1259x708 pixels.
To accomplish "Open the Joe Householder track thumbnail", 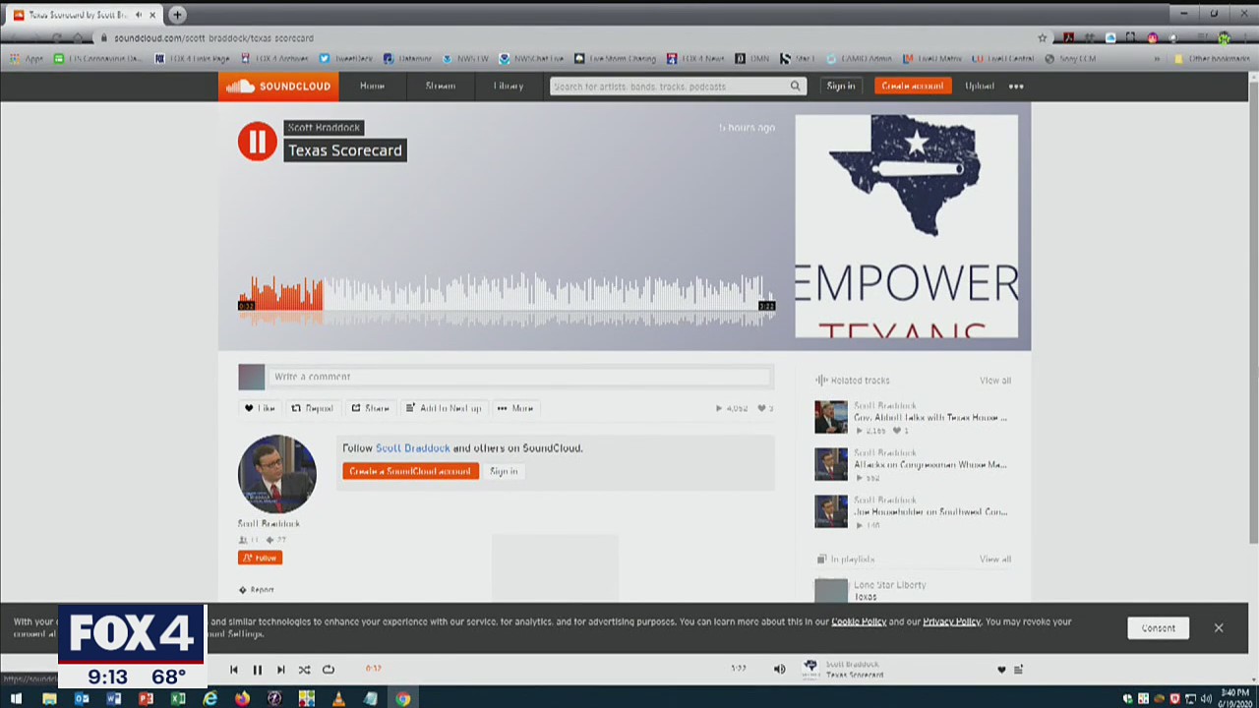I will (831, 511).
